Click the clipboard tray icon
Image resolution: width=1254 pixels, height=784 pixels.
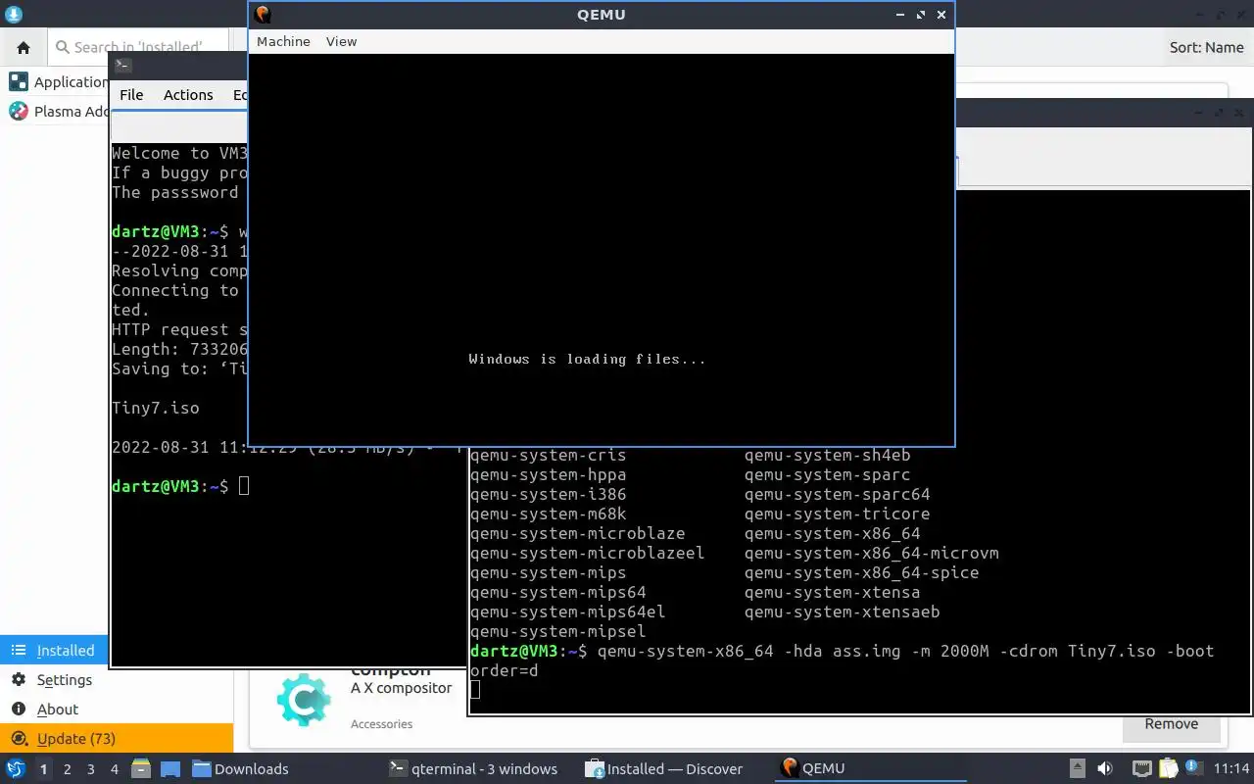[x=1168, y=768]
